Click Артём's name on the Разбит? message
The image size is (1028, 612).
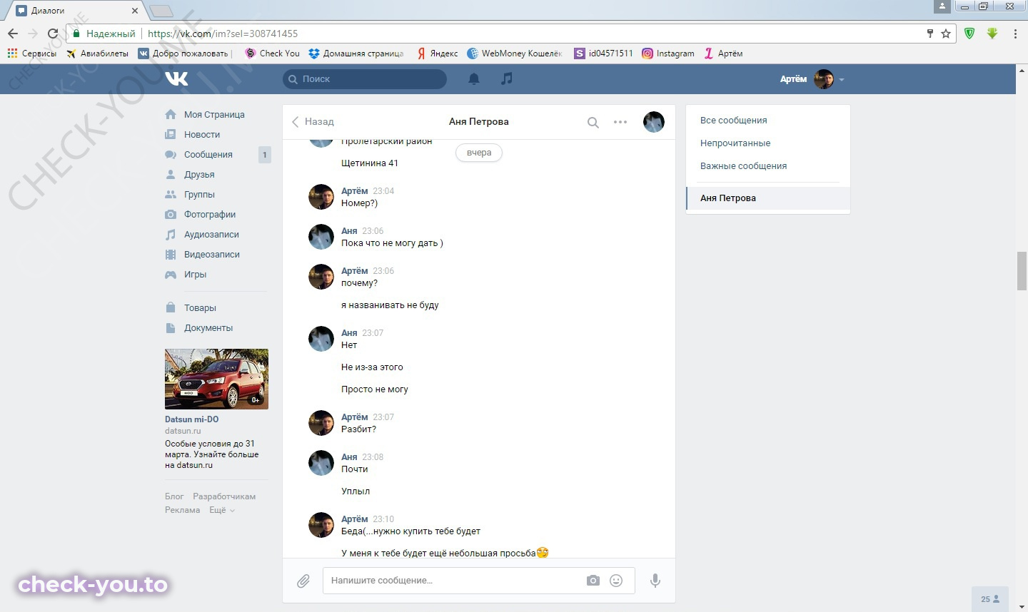354,417
